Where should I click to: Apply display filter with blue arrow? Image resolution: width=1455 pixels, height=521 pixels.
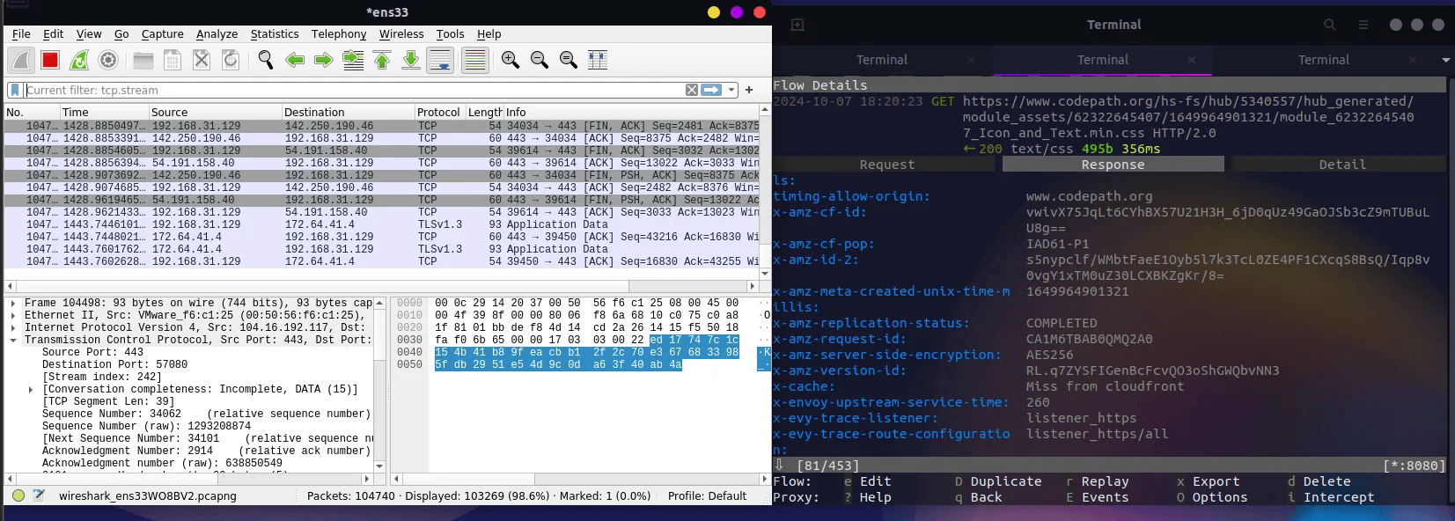coord(711,90)
